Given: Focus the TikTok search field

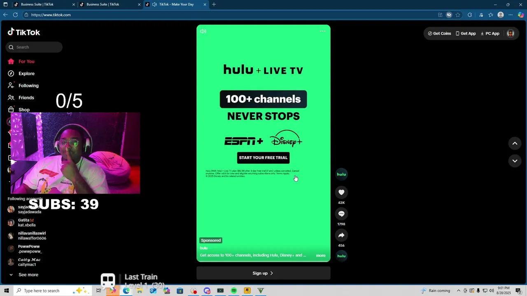Looking at the screenshot, I should 34,47.
